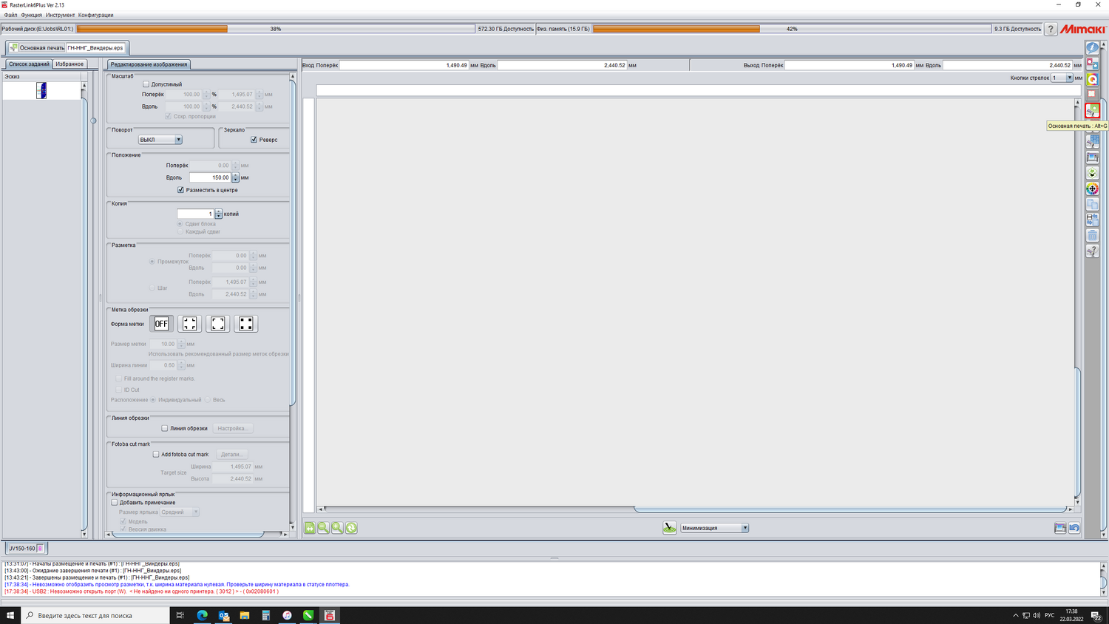Open the Windows Start menu
The image size is (1109, 624).
point(10,615)
